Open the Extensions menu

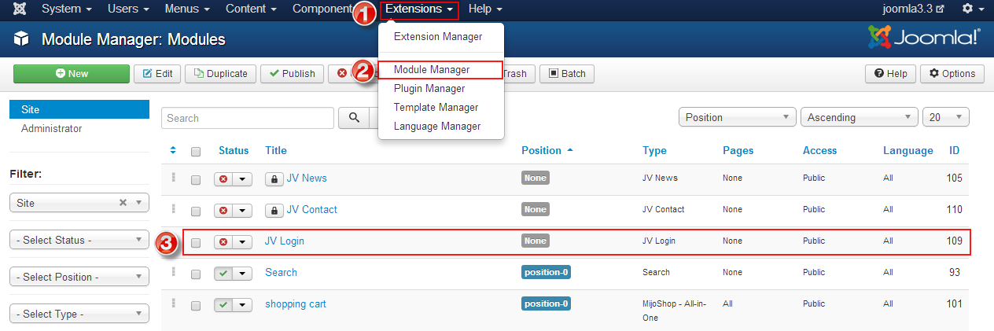tap(419, 9)
